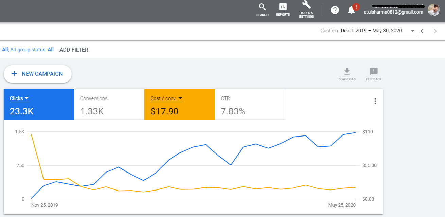Select the Conversions metric tile
This screenshot has height=217, width=445.
pyautogui.click(x=109, y=104)
